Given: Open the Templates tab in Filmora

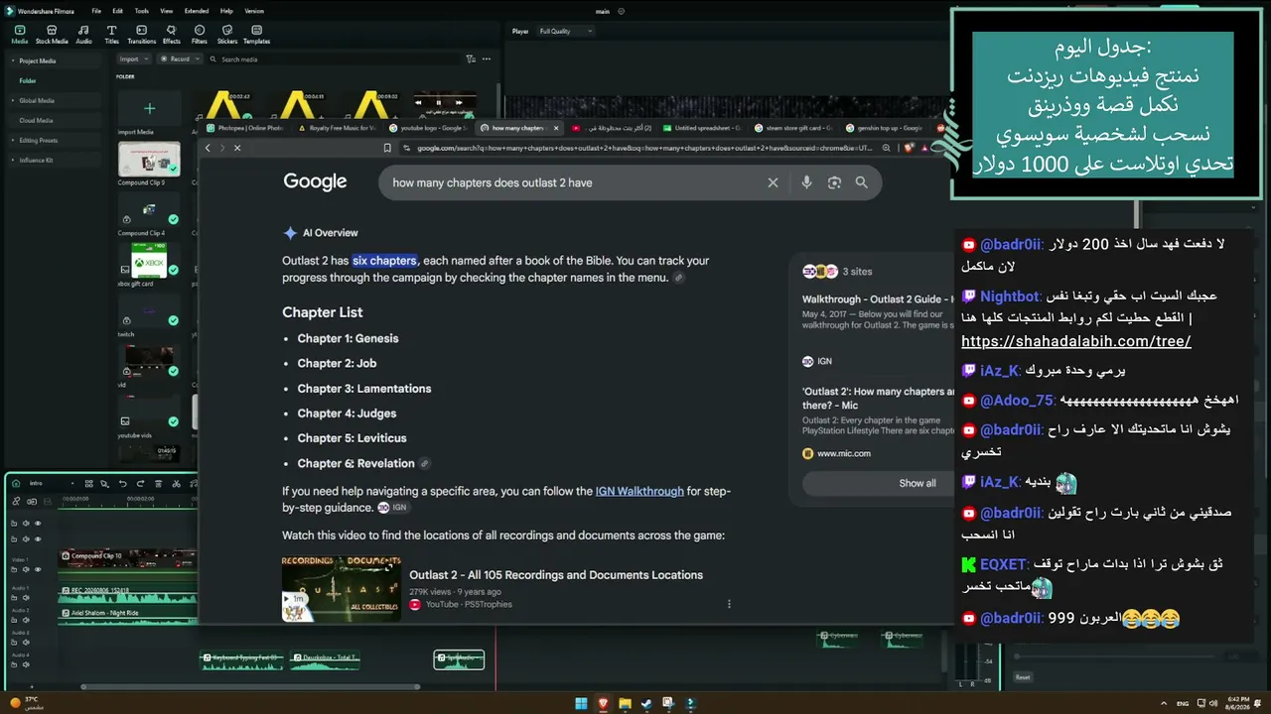Looking at the screenshot, I should pos(256,35).
